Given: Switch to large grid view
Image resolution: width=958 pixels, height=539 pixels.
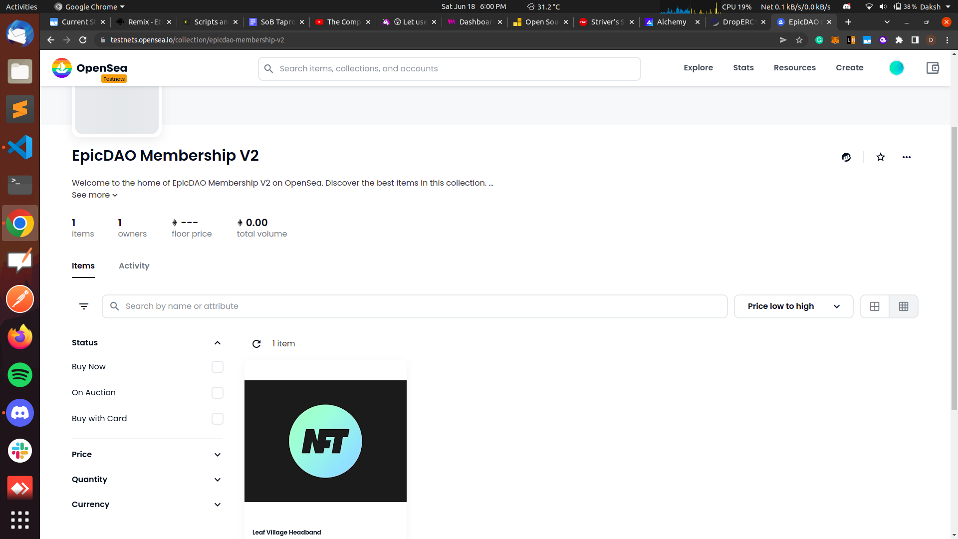Looking at the screenshot, I should point(875,306).
